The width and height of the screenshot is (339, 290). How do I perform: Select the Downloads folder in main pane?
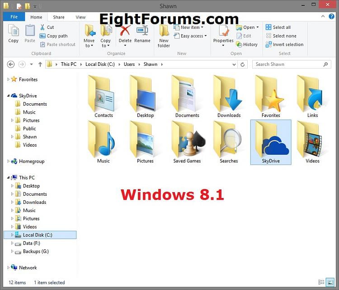pos(229,96)
